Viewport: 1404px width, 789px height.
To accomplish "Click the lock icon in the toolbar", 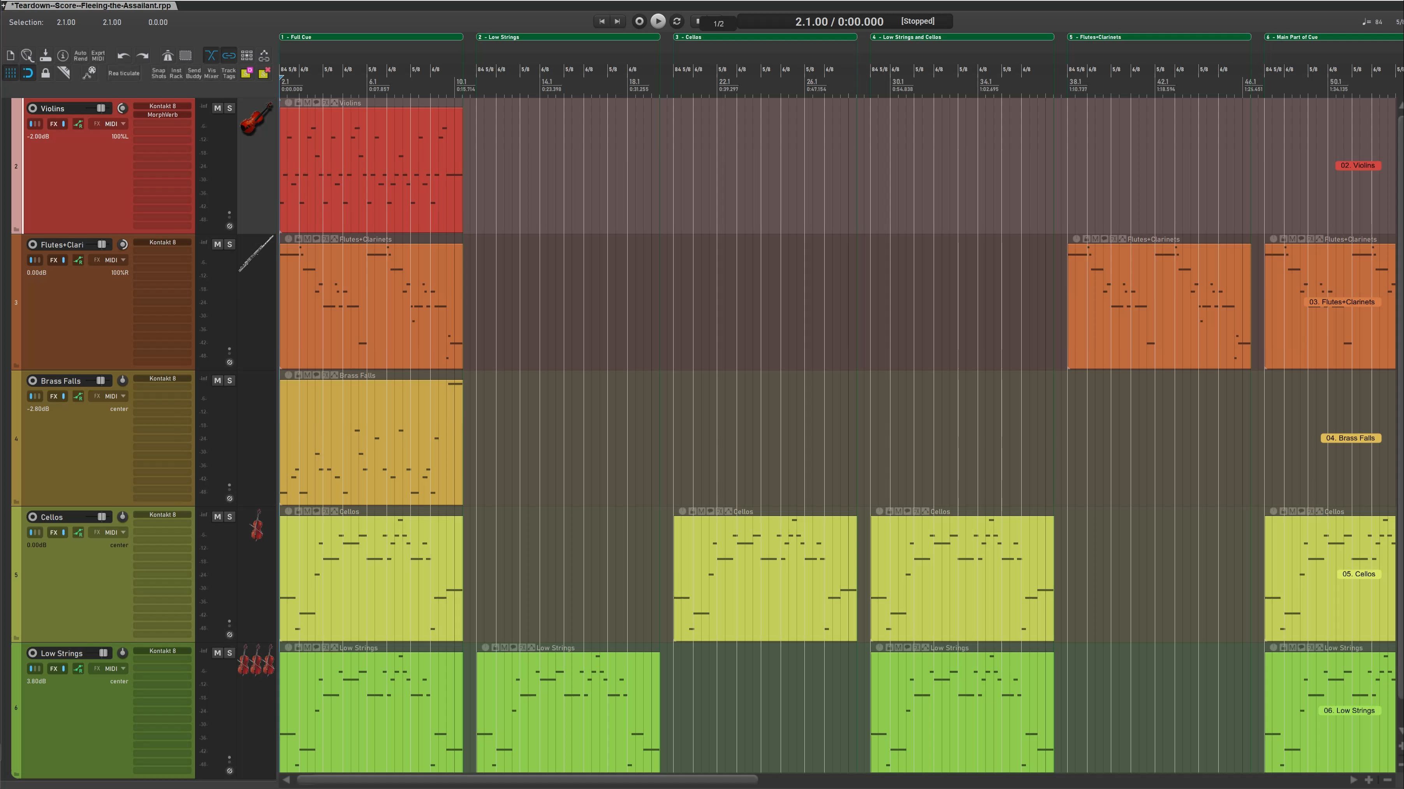I will pyautogui.click(x=46, y=73).
